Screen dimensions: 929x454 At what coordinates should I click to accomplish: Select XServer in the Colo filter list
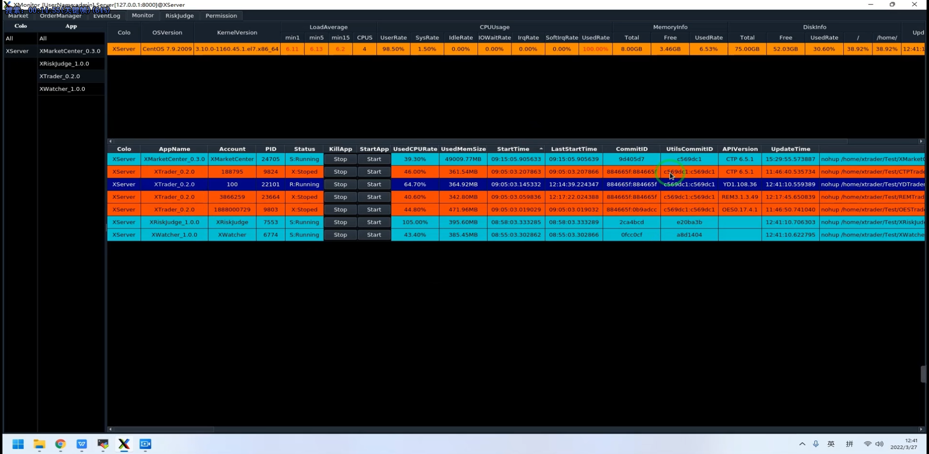[x=20, y=51]
